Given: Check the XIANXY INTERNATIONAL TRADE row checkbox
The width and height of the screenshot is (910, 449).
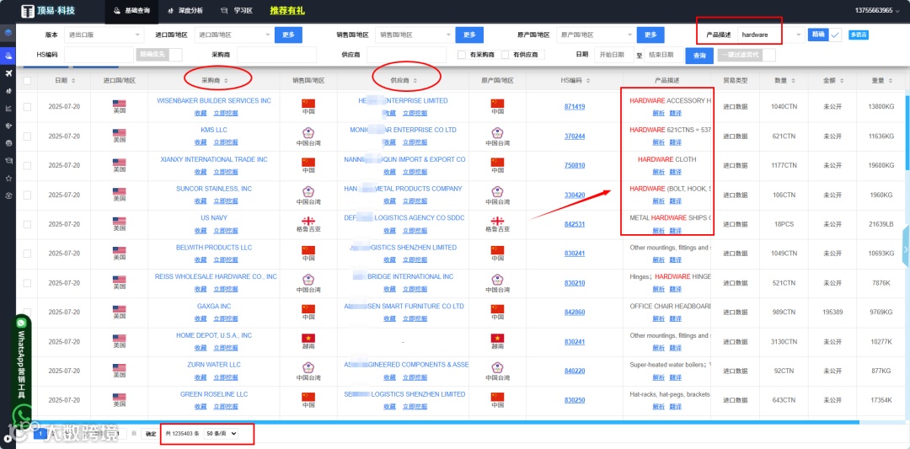Looking at the screenshot, I should click(27, 165).
